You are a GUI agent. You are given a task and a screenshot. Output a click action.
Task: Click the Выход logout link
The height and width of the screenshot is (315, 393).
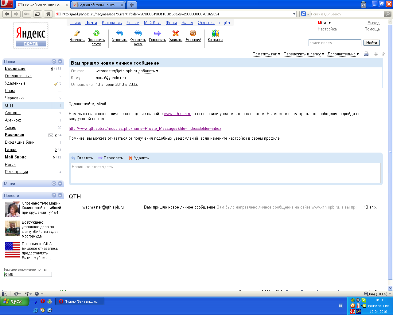374,23
